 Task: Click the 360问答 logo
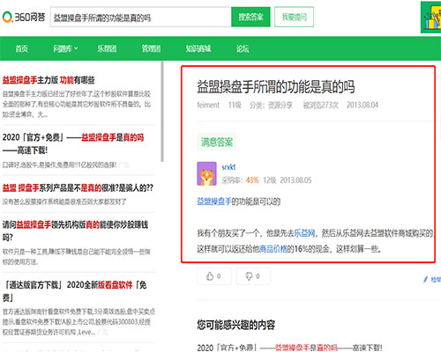[24, 17]
